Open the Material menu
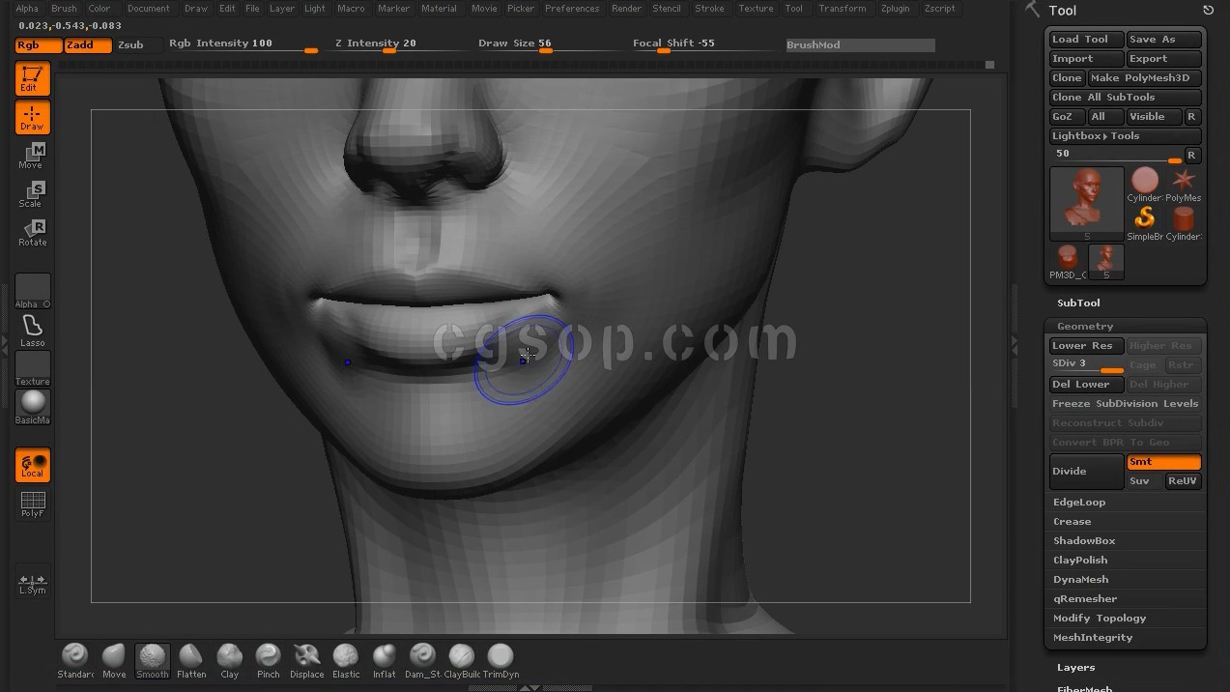The width and height of the screenshot is (1230, 692). 439,9
